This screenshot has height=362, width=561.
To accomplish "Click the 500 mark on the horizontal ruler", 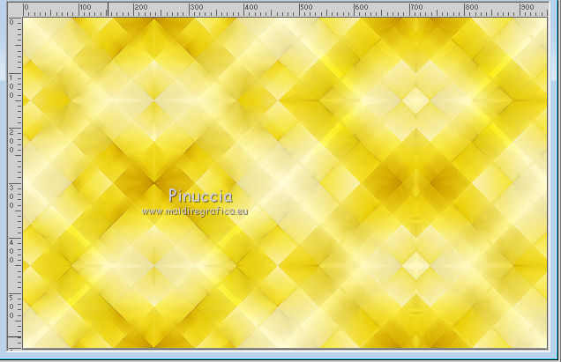I will coord(306,7).
